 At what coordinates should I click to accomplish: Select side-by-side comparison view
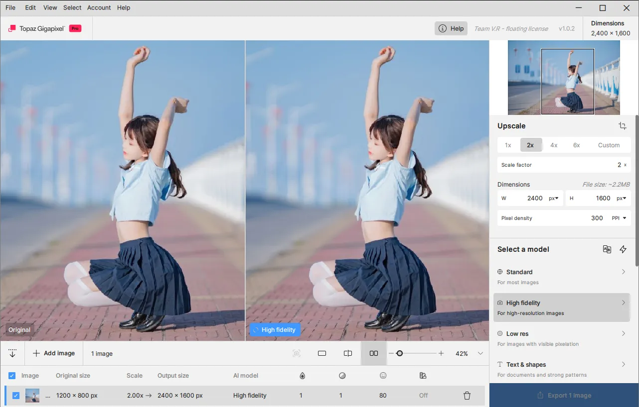373,353
